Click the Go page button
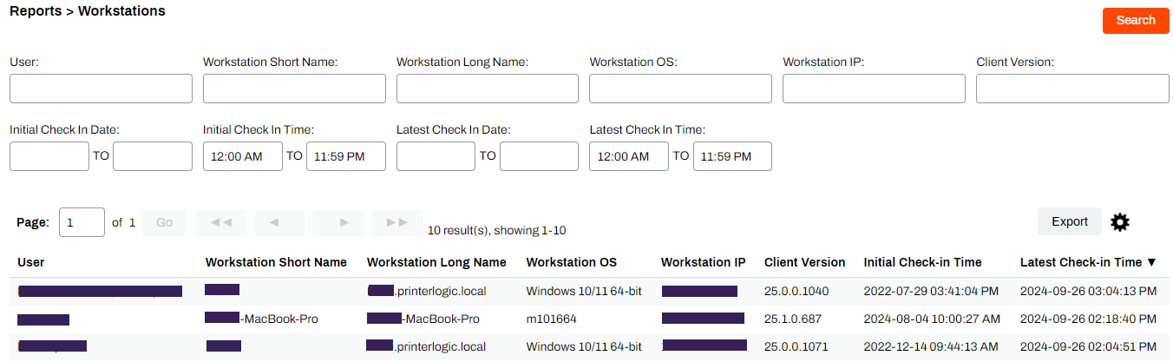 [165, 222]
